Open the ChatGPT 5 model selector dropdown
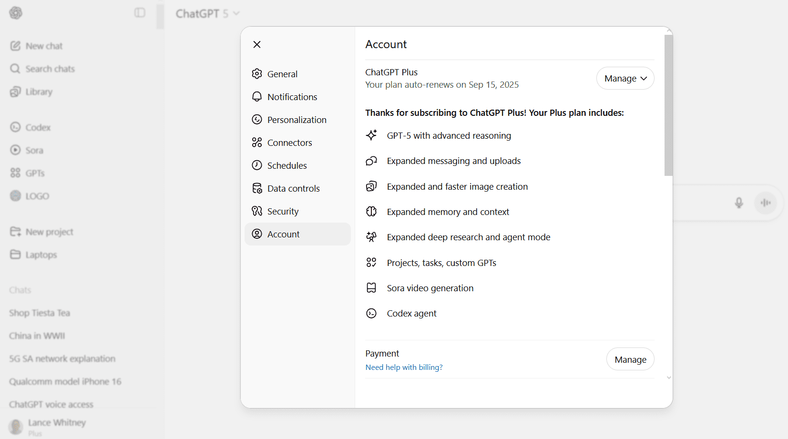This screenshot has height=439, width=788. [x=207, y=14]
